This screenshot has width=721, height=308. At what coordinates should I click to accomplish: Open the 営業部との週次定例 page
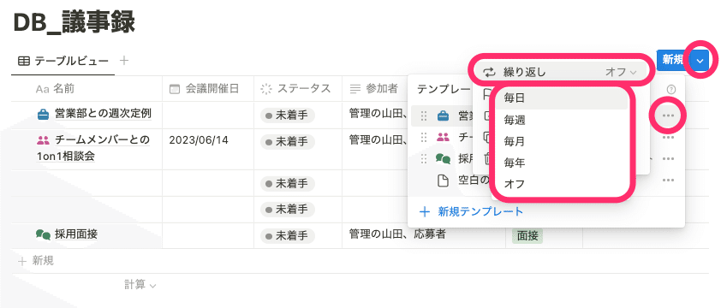[x=103, y=113]
